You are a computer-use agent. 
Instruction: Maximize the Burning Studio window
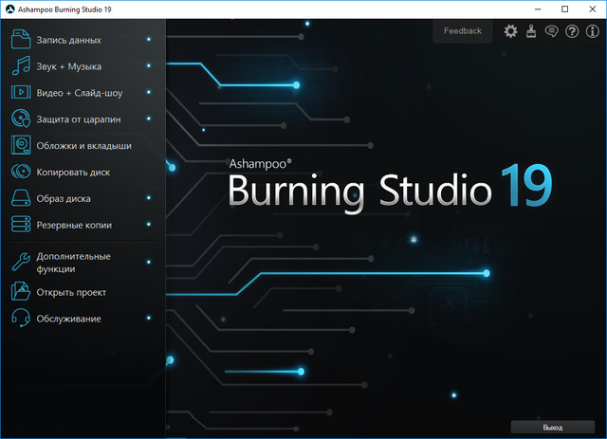[x=563, y=9]
